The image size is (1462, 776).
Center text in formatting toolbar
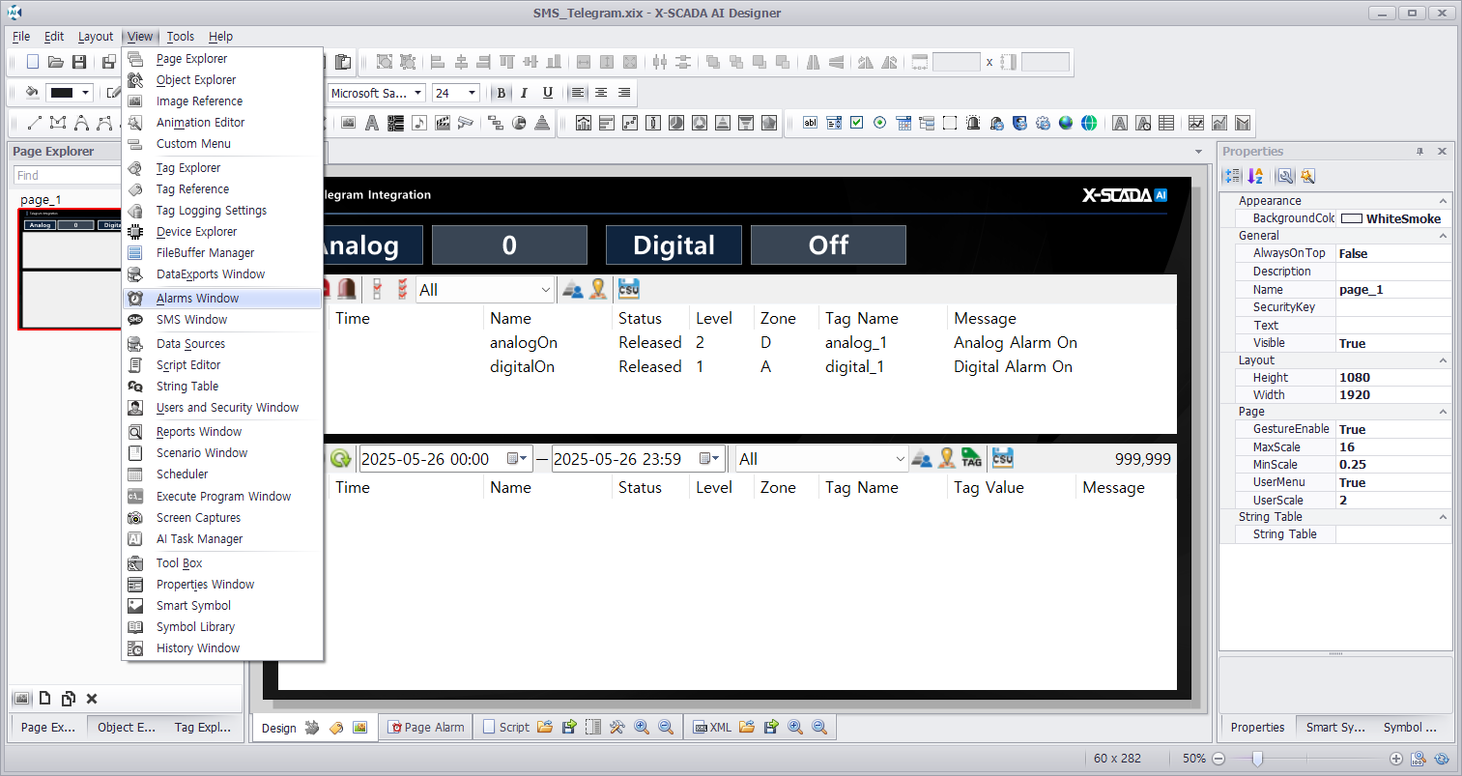[x=601, y=93]
